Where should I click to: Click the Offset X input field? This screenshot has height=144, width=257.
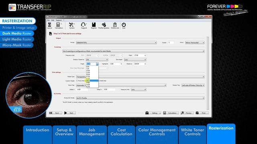(x=82, y=90)
